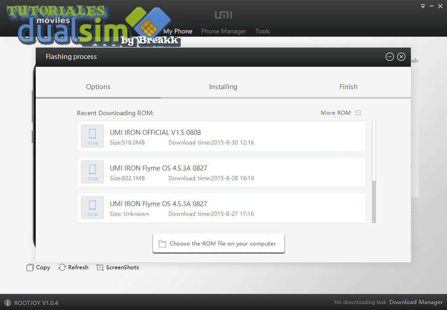Select UMI IRON OFFICIAL V1.5 0808 ROM title
The image size is (447, 310).
155,133
